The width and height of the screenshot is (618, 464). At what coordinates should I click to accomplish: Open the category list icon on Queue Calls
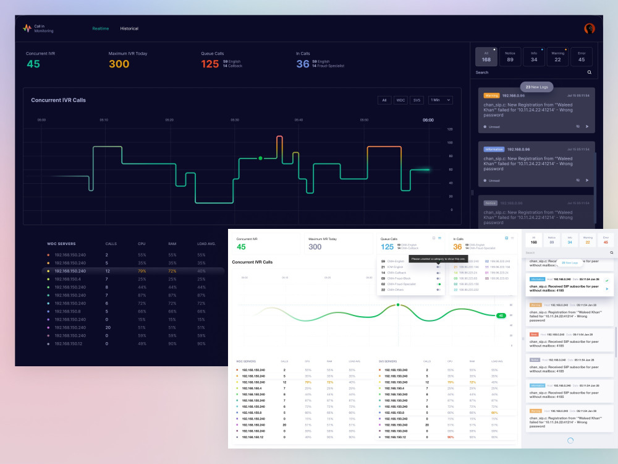click(x=440, y=238)
